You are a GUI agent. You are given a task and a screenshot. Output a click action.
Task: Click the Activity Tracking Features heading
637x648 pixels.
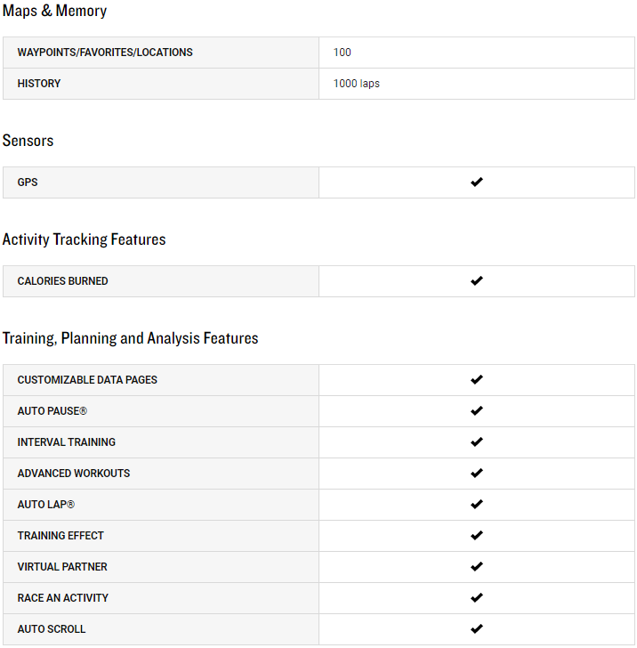click(x=85, y=239)
